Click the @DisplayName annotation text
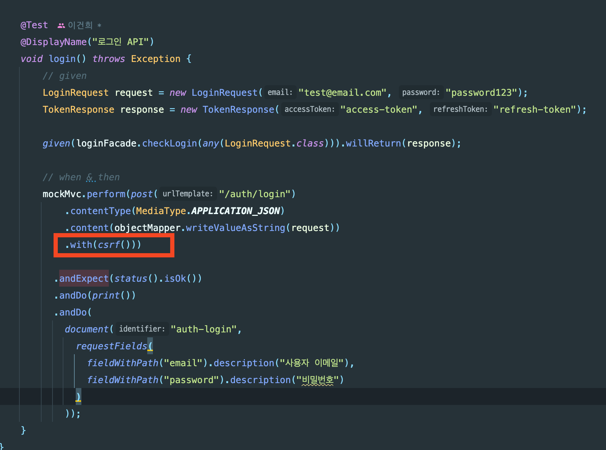606x450 pixels. pyautogui.click(x=54, y=42)
